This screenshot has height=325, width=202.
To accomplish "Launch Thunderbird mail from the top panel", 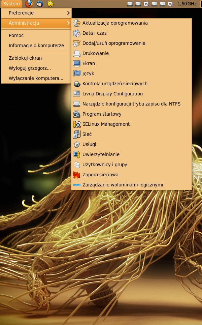I will [39, 4].
